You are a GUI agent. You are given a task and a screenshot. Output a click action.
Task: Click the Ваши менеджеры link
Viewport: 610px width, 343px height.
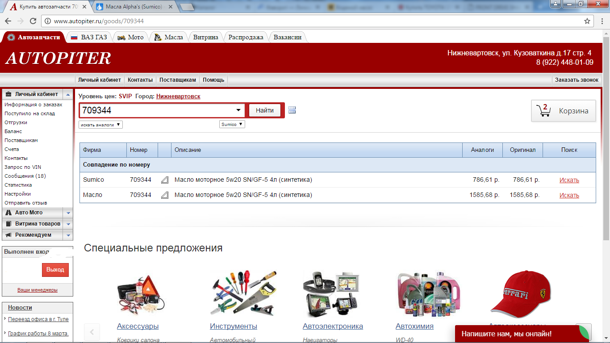click(x=38, y=290)
